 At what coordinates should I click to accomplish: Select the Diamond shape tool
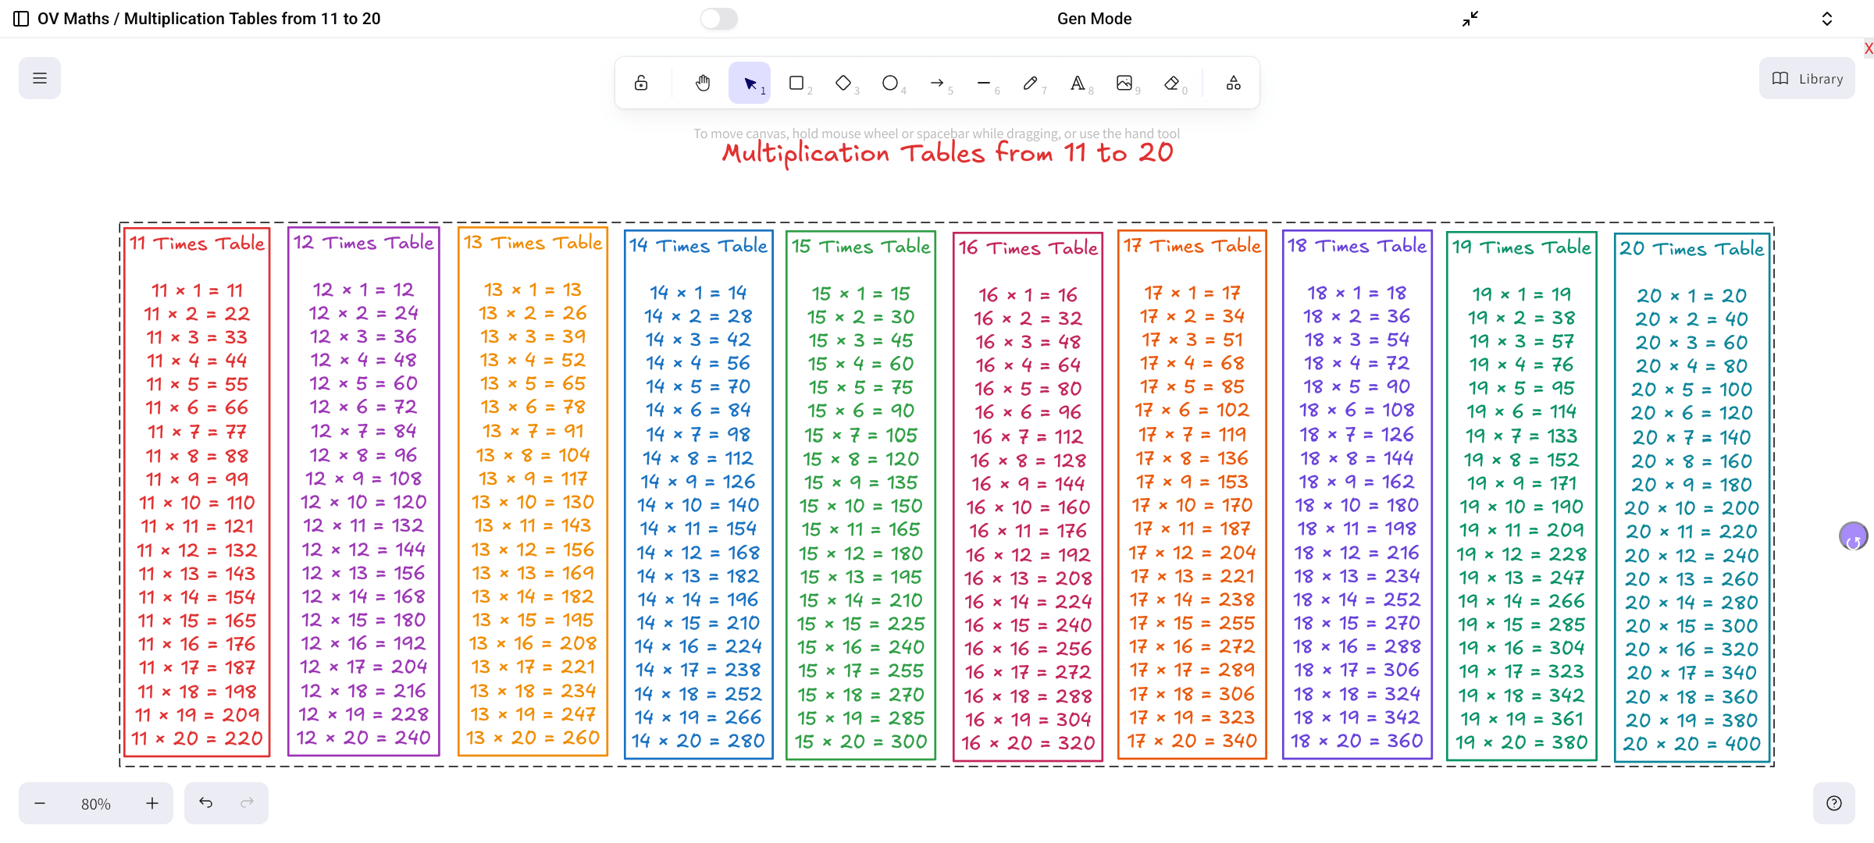tap(843, 83)
